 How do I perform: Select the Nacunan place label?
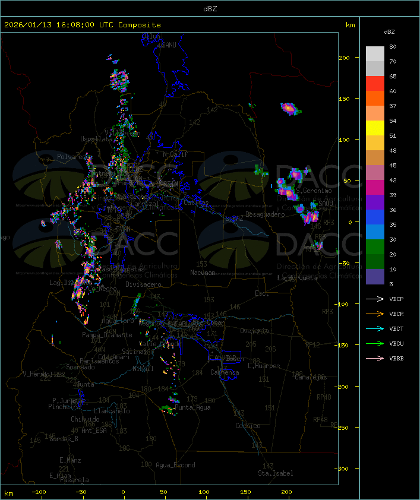coord(202,273)
